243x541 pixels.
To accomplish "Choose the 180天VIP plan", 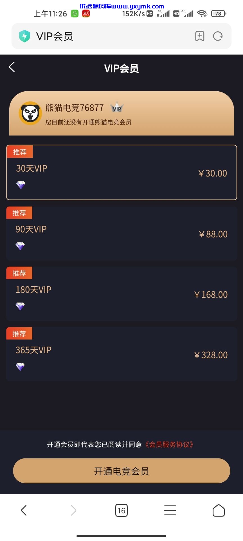I will (x=121, y=294).
